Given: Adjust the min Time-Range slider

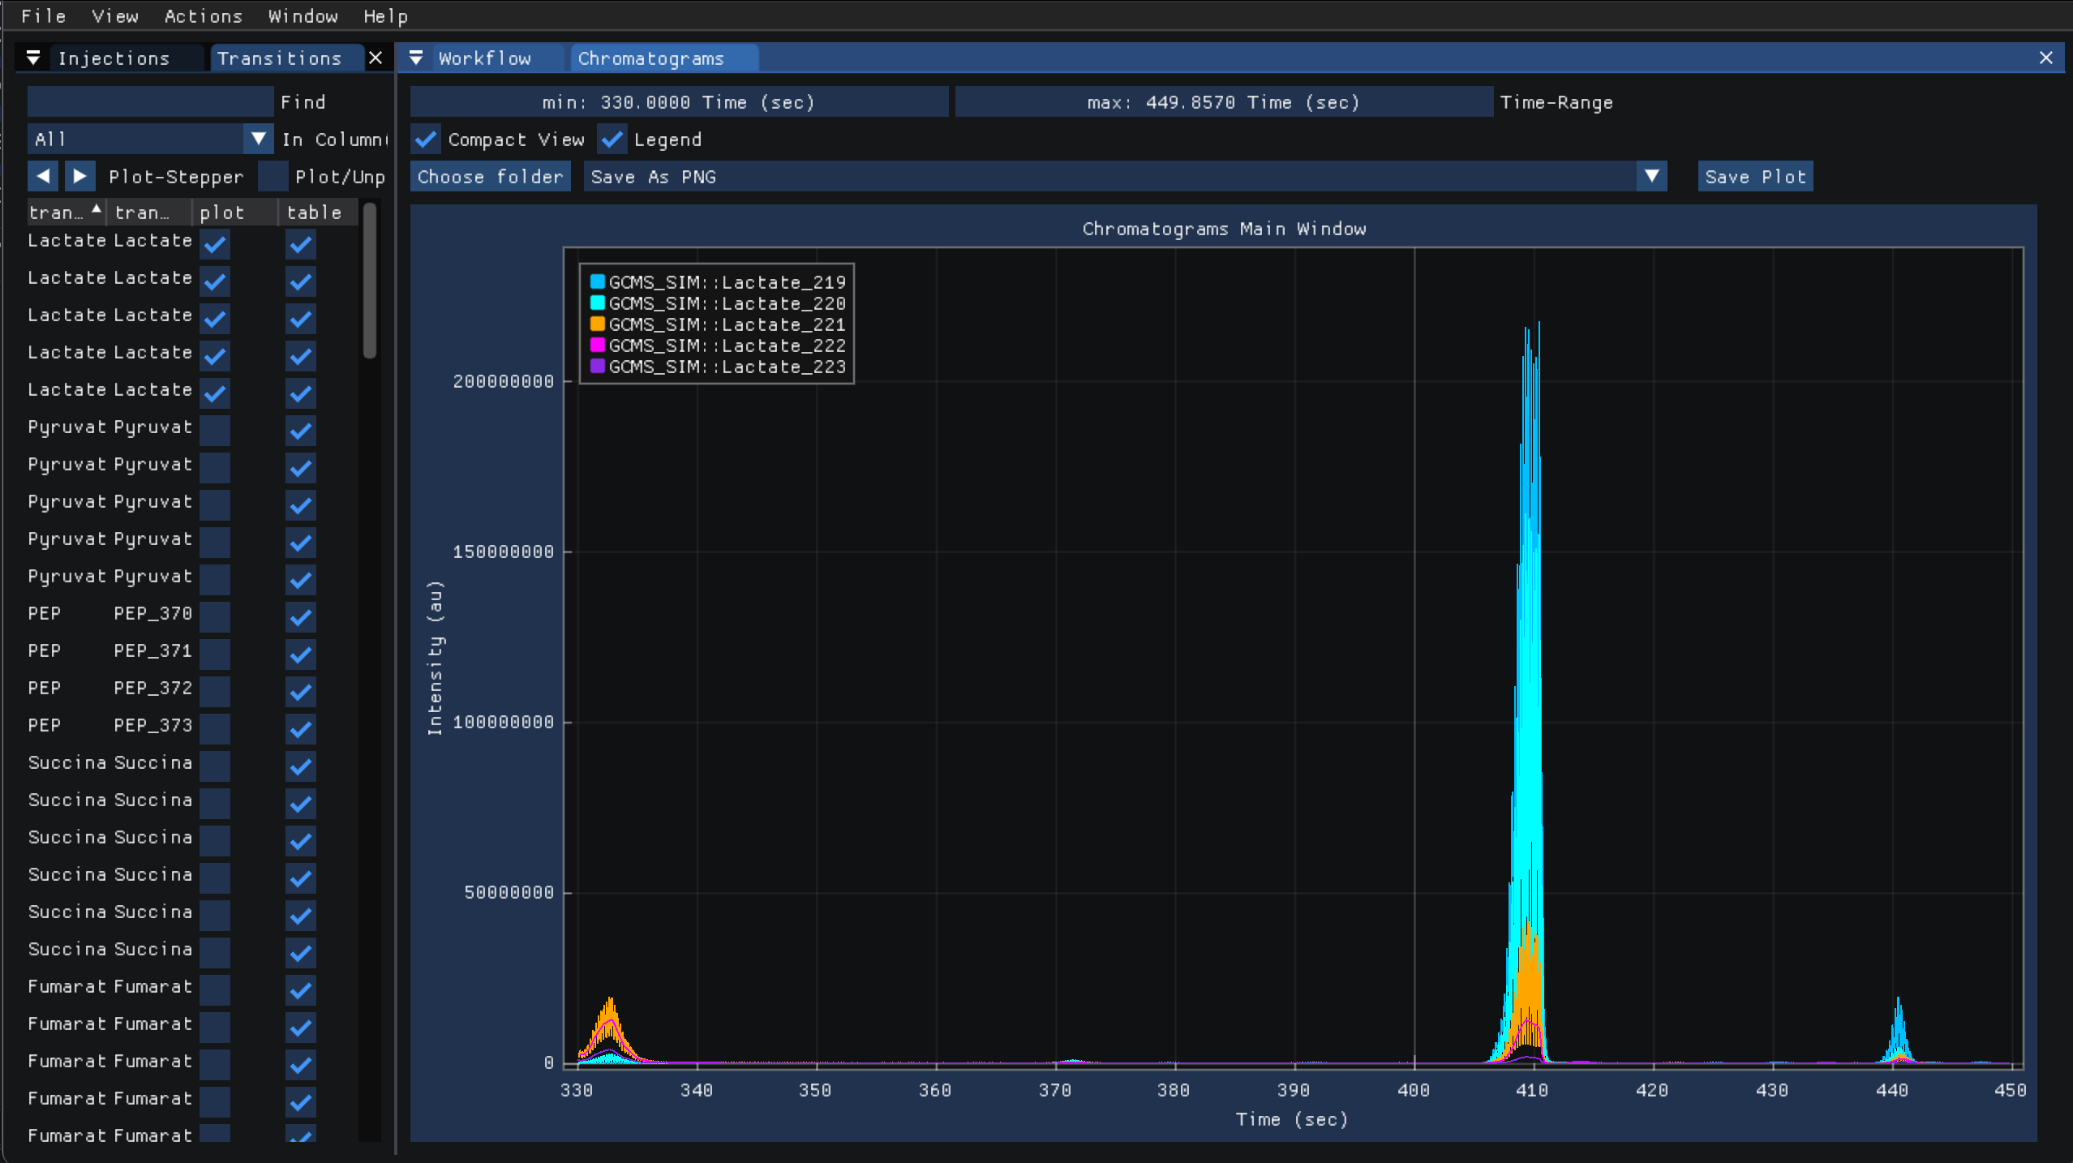Looking at the screenshot, I should pos(679,102).
